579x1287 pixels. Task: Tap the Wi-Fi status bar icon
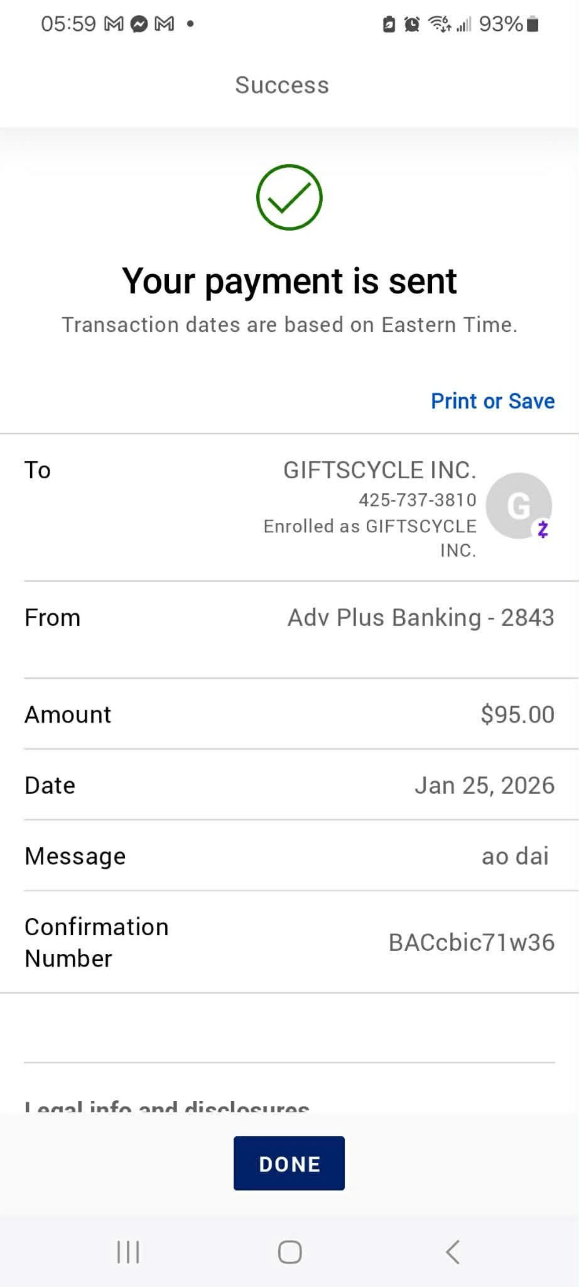point(439,25)
